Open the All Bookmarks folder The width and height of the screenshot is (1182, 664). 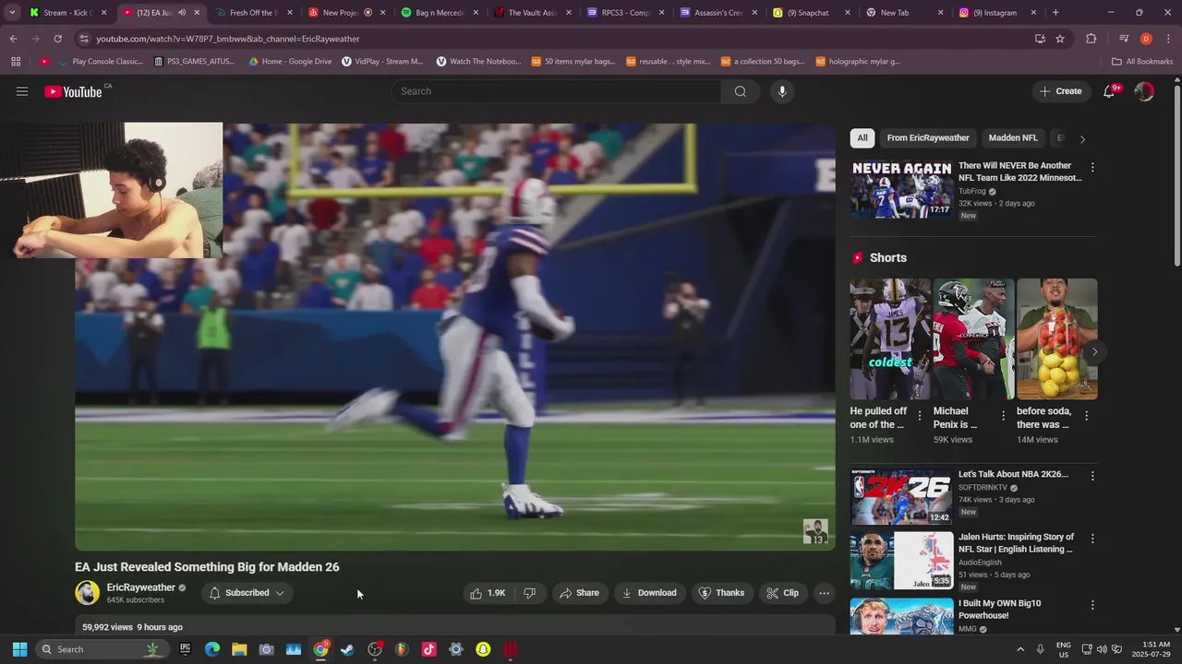click(1142, 62)
